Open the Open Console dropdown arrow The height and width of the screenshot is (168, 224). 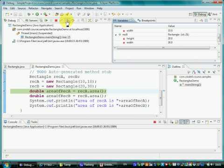click(x=211, y=122)
